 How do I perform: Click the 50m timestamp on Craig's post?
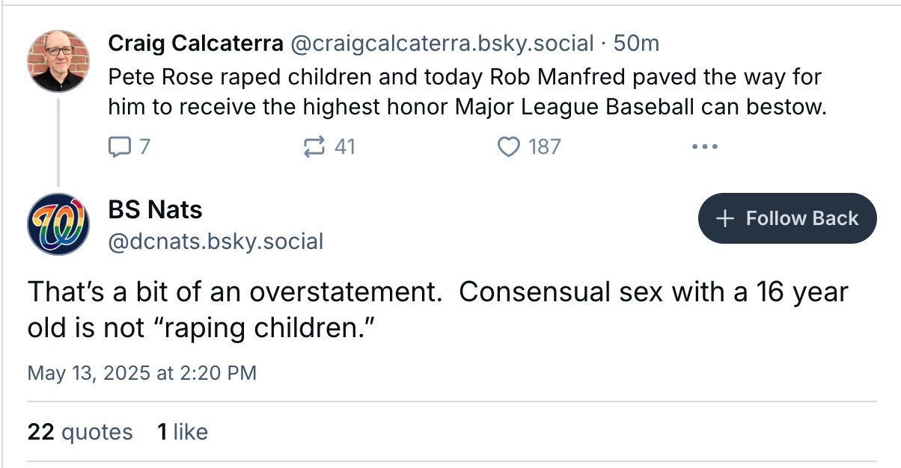click(x=636, y=43)
